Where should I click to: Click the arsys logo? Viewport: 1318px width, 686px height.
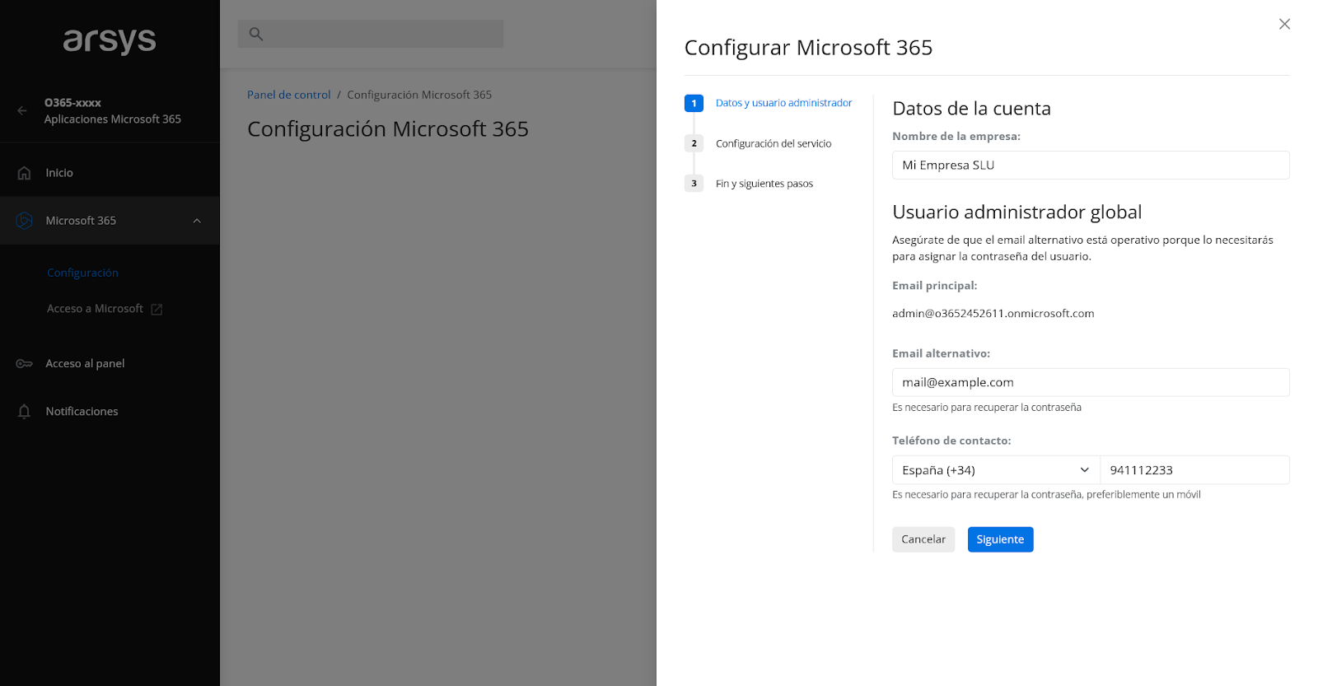click(x=110, y=40)
